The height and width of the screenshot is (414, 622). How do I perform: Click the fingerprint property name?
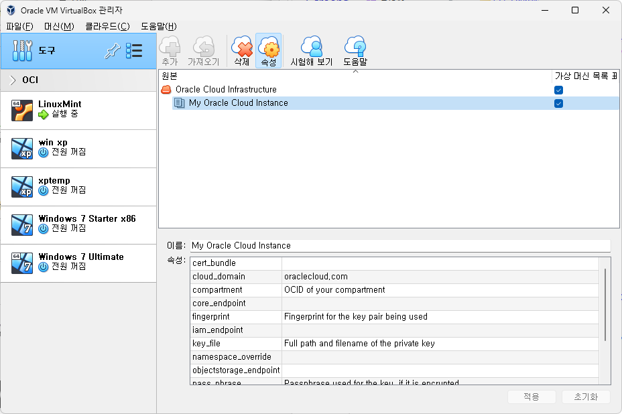pos(210,317)
